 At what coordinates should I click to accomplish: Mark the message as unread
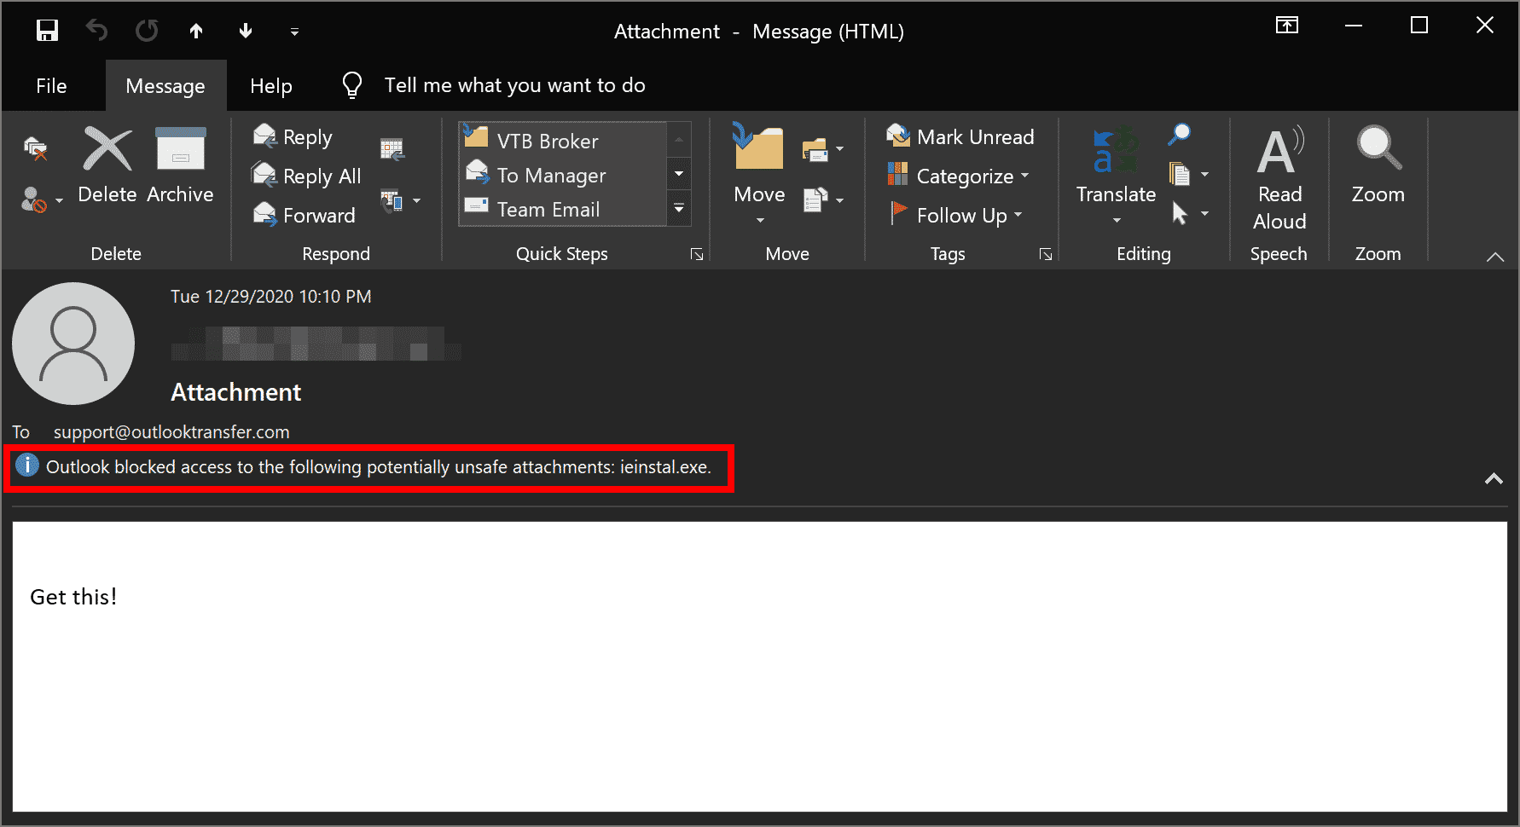[962, 136]
